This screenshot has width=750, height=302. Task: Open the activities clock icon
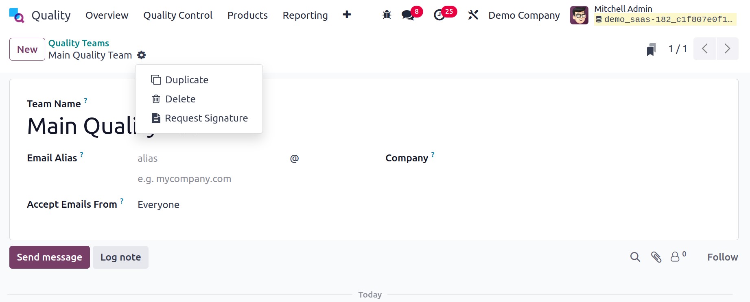(x=439, y=15)
